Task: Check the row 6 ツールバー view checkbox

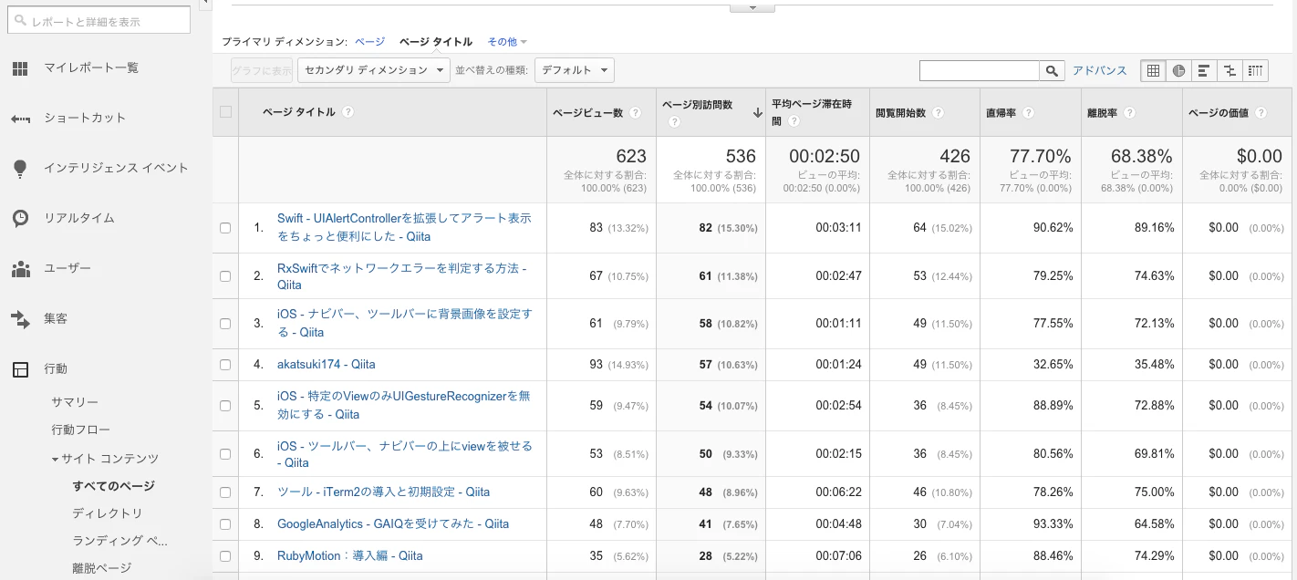Action: click(x=225, y=454)
